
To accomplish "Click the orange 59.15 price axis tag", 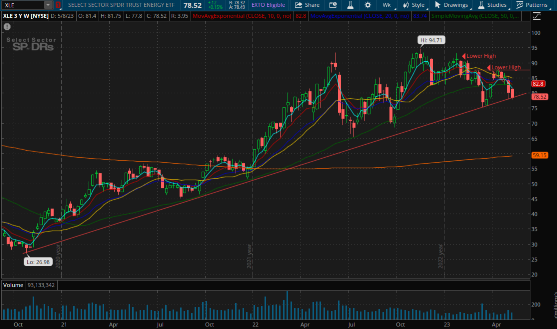I will point(539,155).
